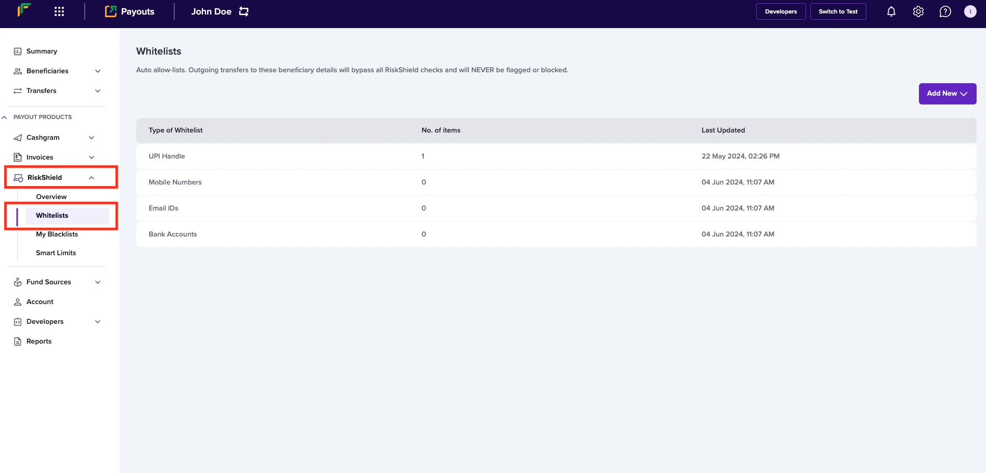
Task: Select Whitelists in sidebar
Action: point(52,216)
